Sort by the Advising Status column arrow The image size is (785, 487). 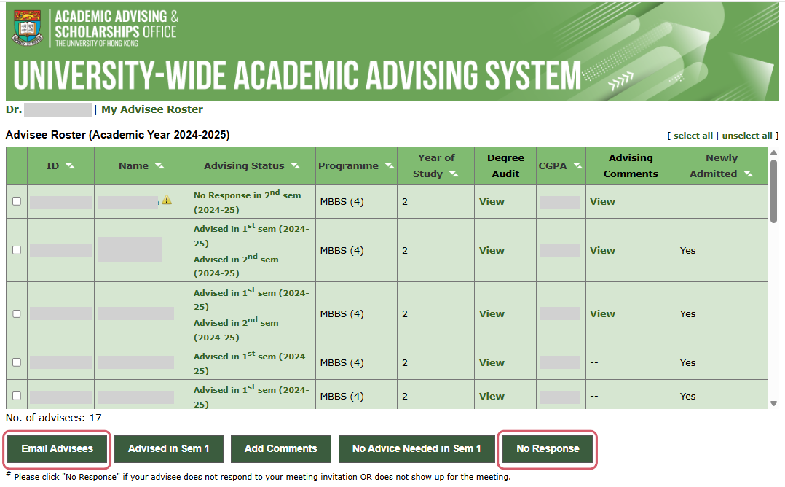[296, 166]
